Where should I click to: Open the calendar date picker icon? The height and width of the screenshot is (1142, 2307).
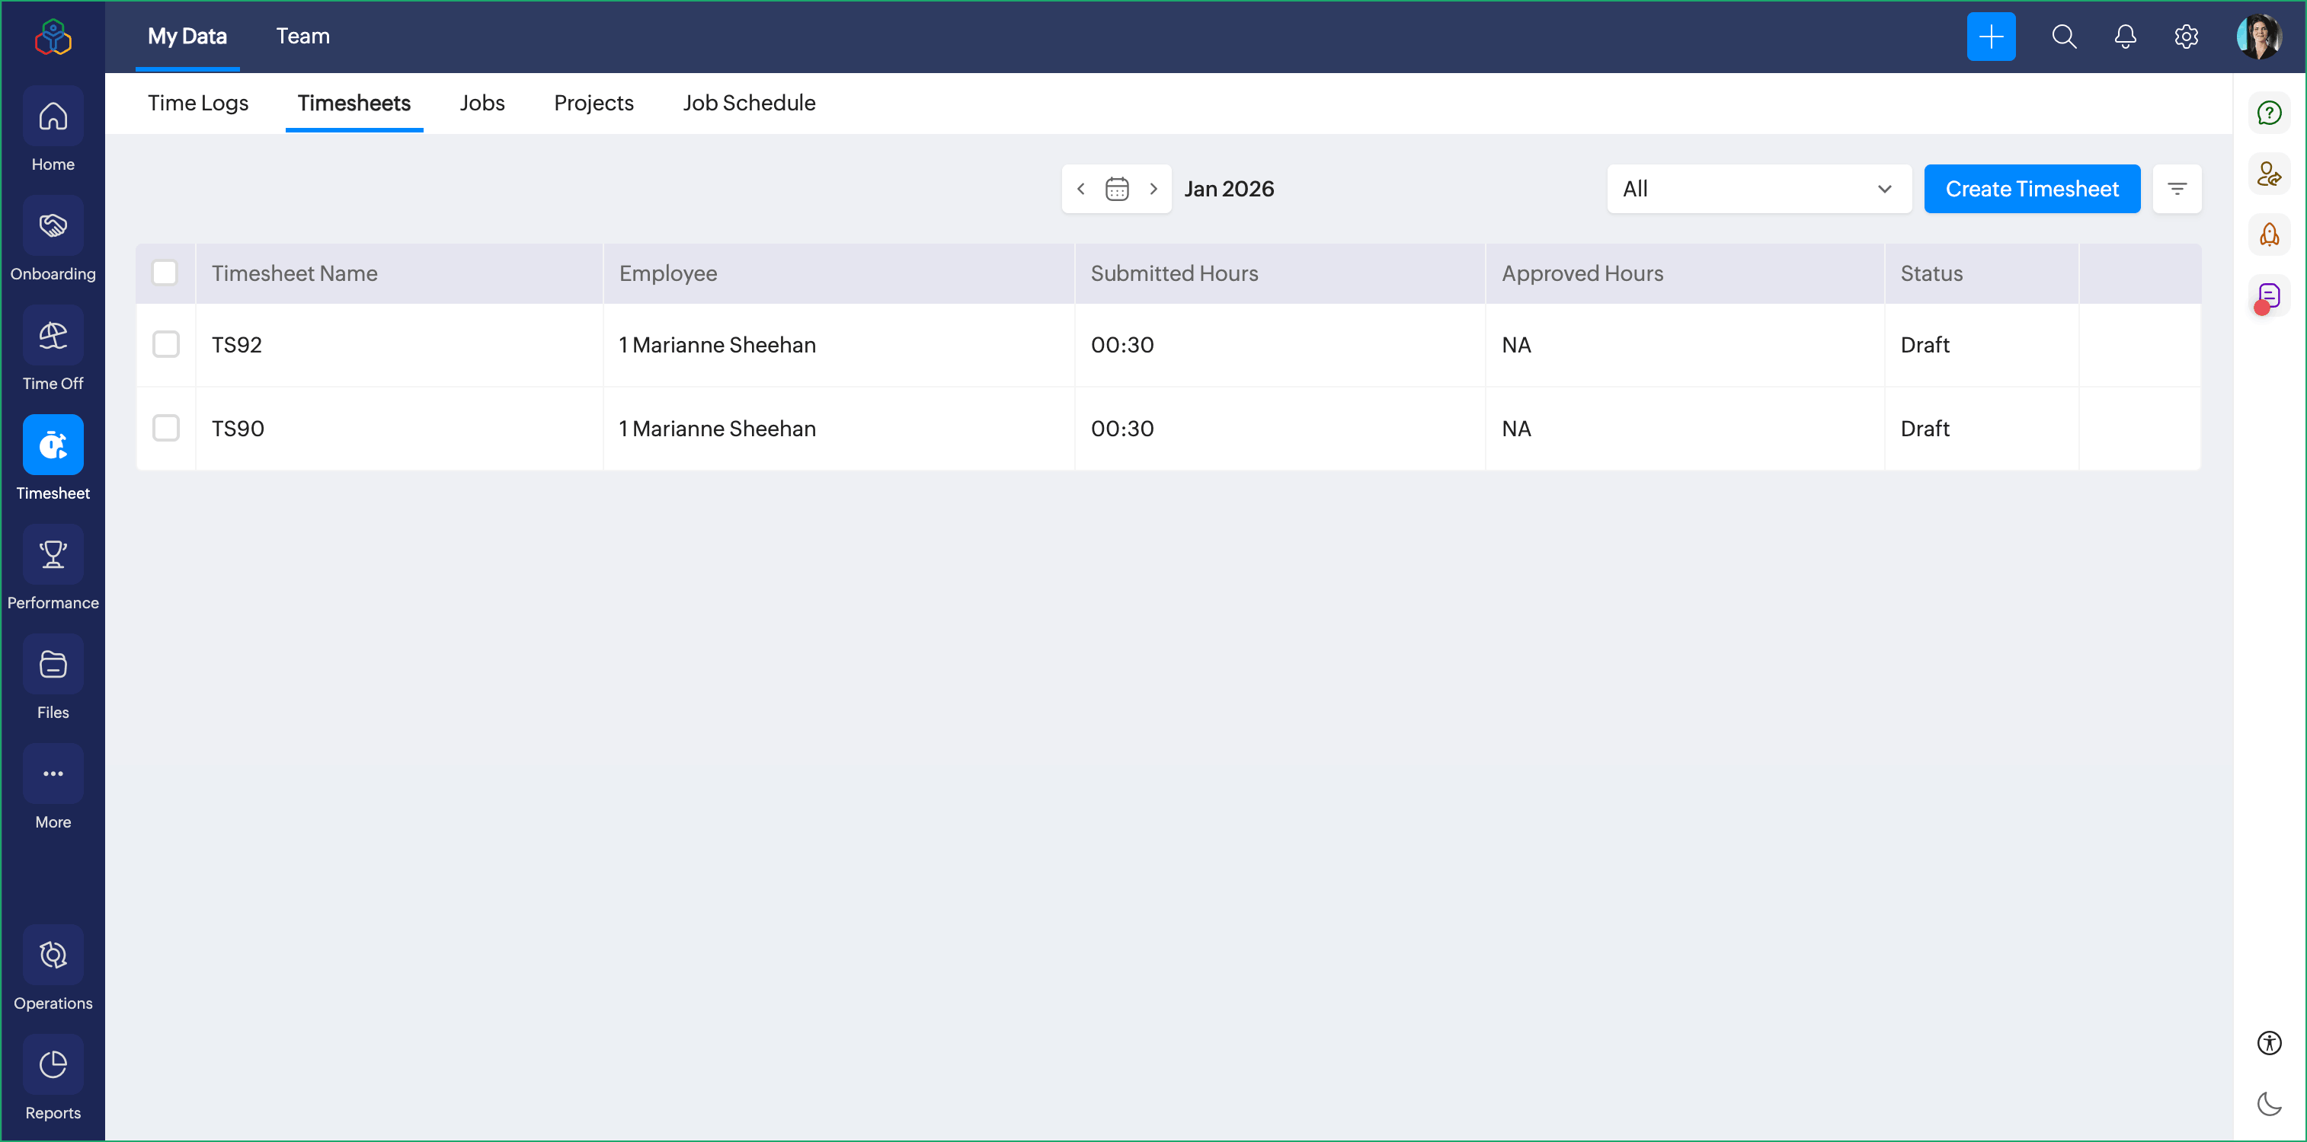(1117, 189)
